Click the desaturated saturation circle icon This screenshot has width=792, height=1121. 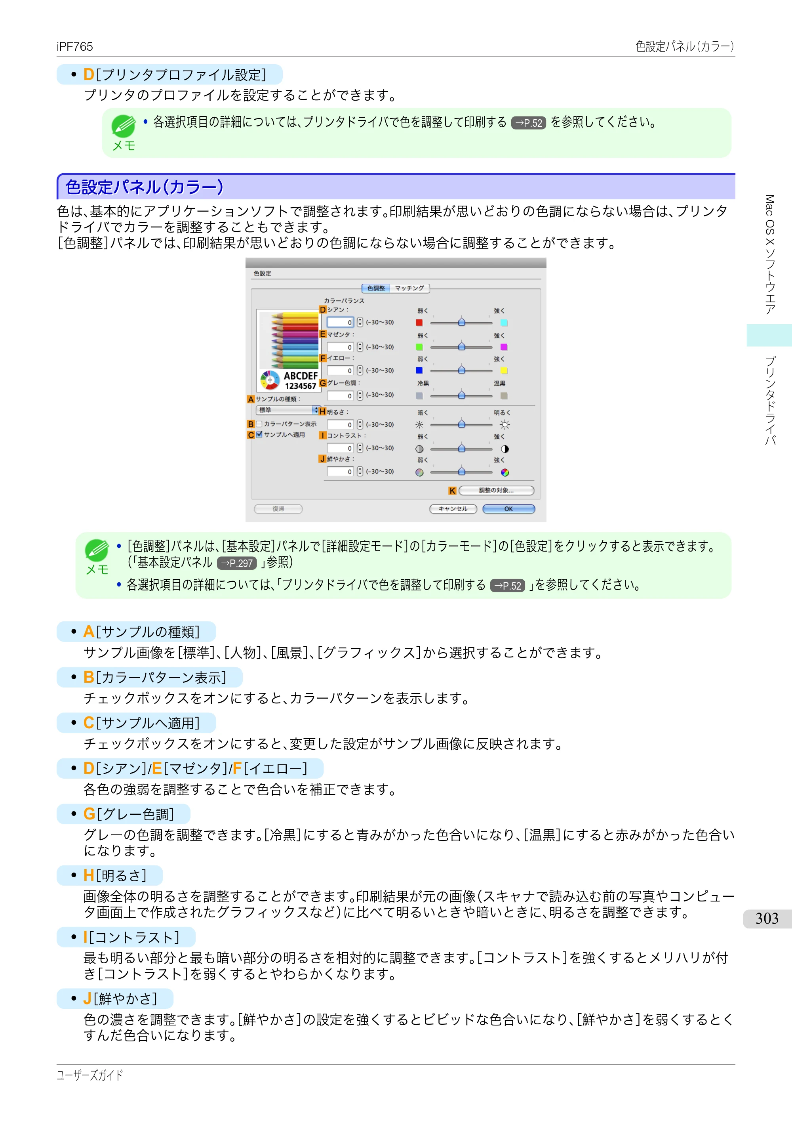419,472
